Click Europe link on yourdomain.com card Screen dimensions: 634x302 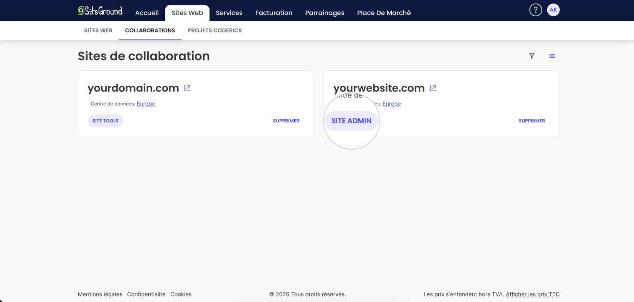[x=146, y=103]
